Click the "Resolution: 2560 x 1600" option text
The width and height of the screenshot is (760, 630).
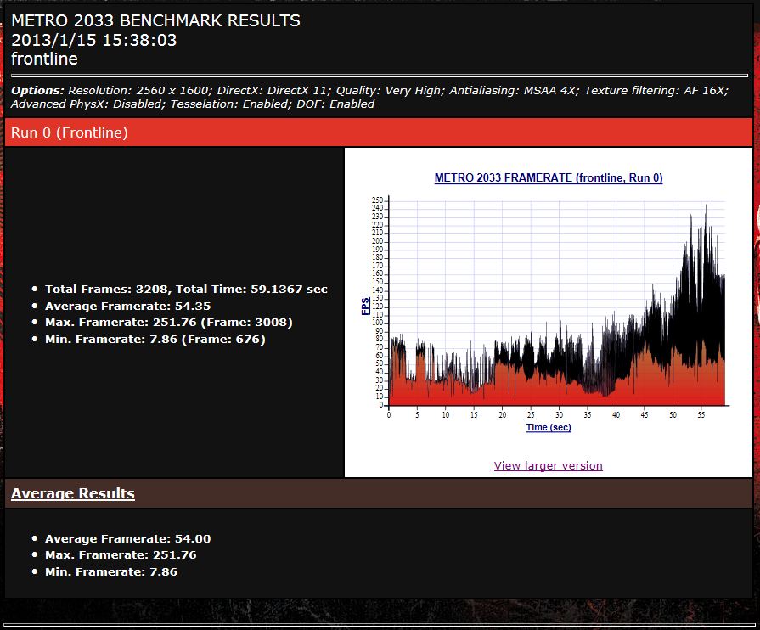click(138, 91)
